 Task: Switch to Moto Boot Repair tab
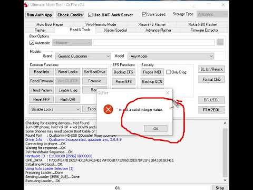50,24
